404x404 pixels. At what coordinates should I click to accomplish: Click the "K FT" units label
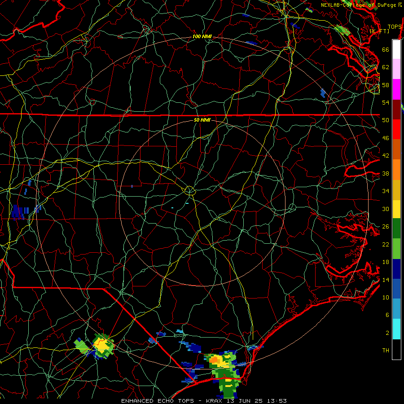[379, 31]
